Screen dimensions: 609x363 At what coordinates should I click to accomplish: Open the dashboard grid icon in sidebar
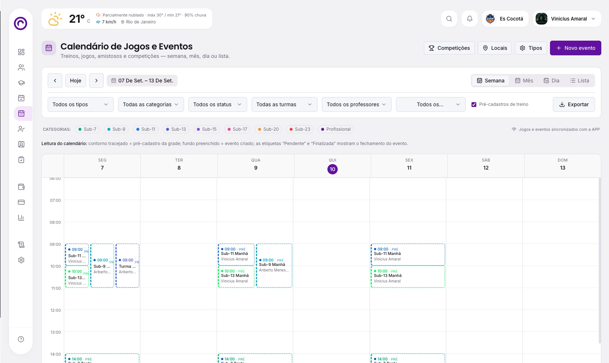[21, 52]
